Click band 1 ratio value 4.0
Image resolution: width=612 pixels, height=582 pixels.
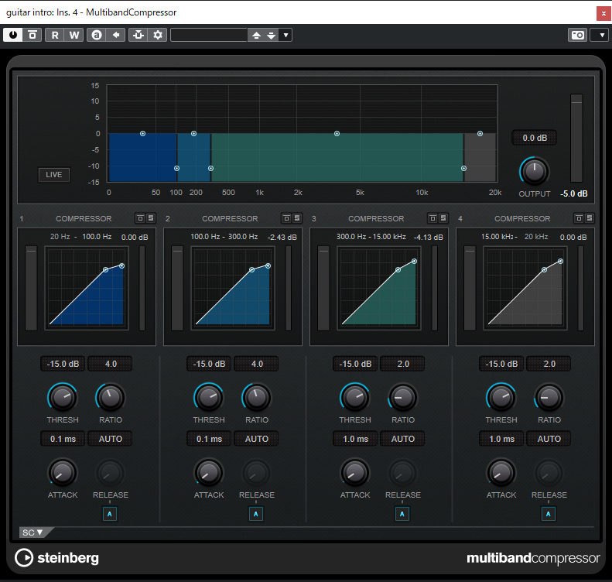pos(111,364)
